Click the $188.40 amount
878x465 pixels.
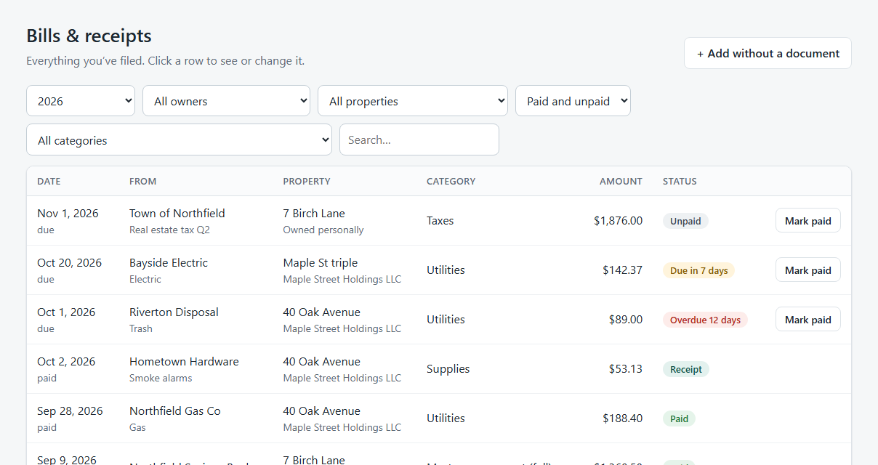(x=622, y=418)
